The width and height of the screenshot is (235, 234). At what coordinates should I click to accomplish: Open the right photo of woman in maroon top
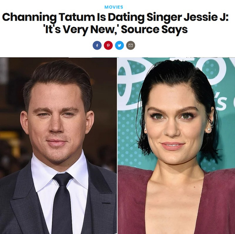tap(176, 146)
